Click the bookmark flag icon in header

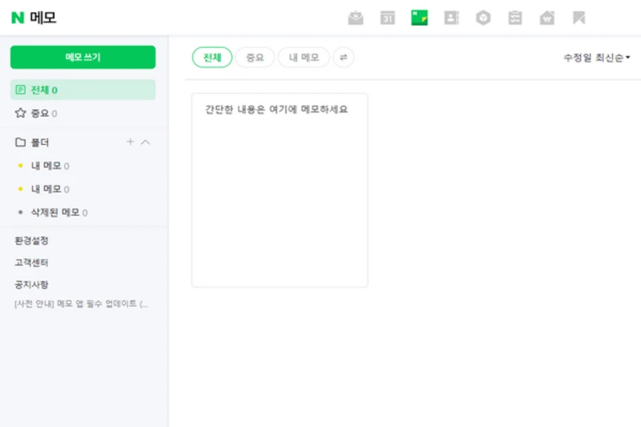(579, 18)
